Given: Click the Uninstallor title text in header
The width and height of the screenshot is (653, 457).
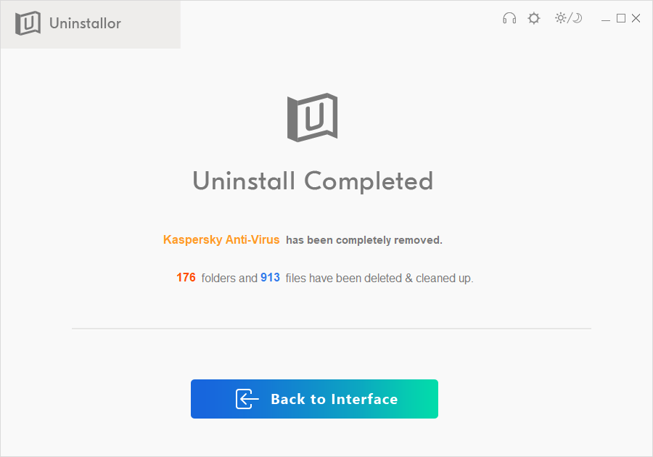Looking at the screenshot, I should coord(86,23).
